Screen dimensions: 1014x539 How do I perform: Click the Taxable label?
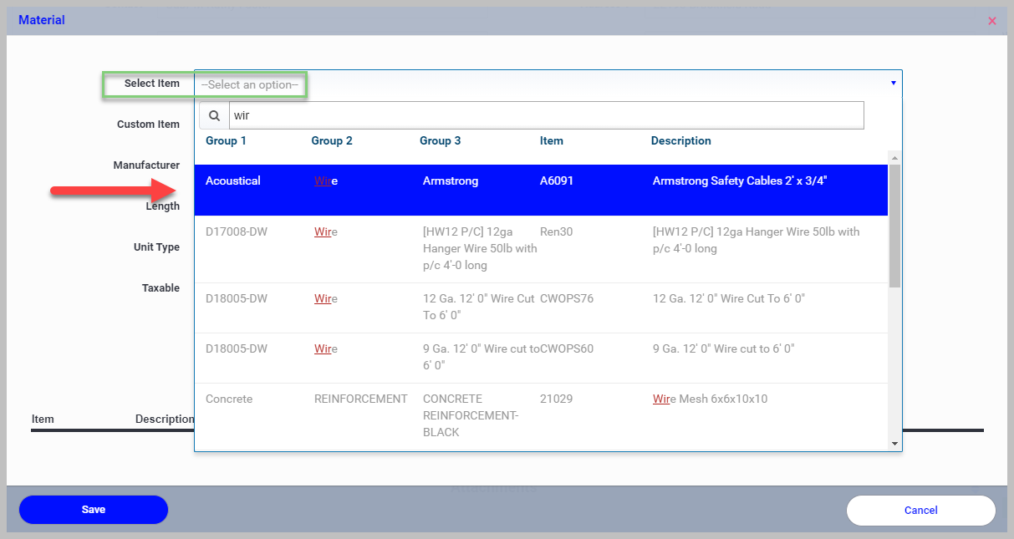click(x=161, y=287)
